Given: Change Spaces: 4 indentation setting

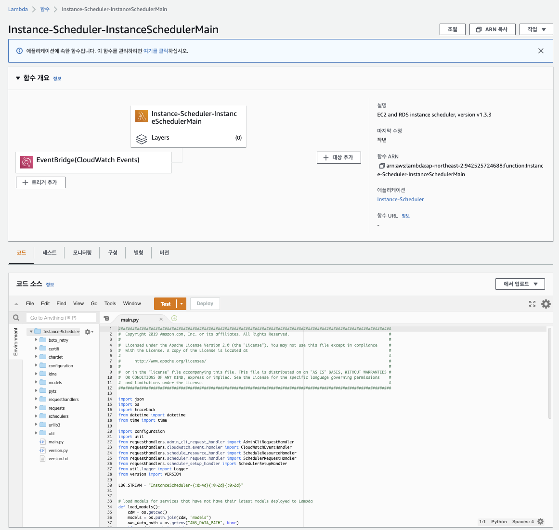Looking at the screenshot, I should 523,522.
